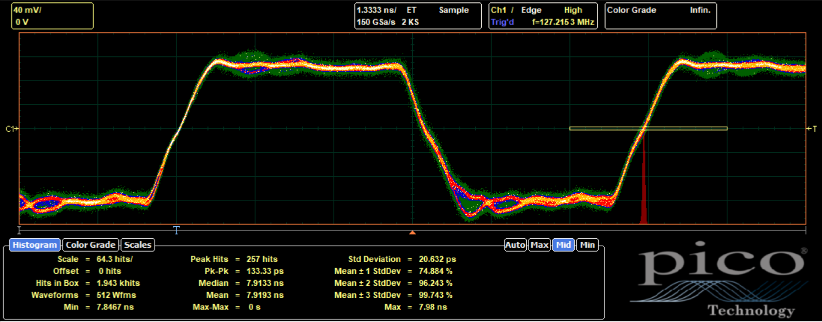Open the 40 mV/ channel scale box
Viewport: 822px width, 322px height.
[x=52, y=16]
